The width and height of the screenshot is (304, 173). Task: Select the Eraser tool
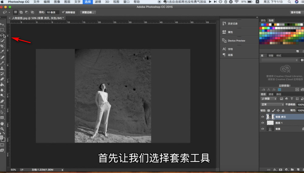2,79
